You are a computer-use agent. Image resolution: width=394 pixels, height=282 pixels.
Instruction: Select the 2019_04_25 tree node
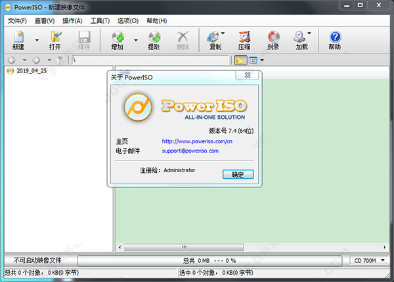[x=32, y=71]
